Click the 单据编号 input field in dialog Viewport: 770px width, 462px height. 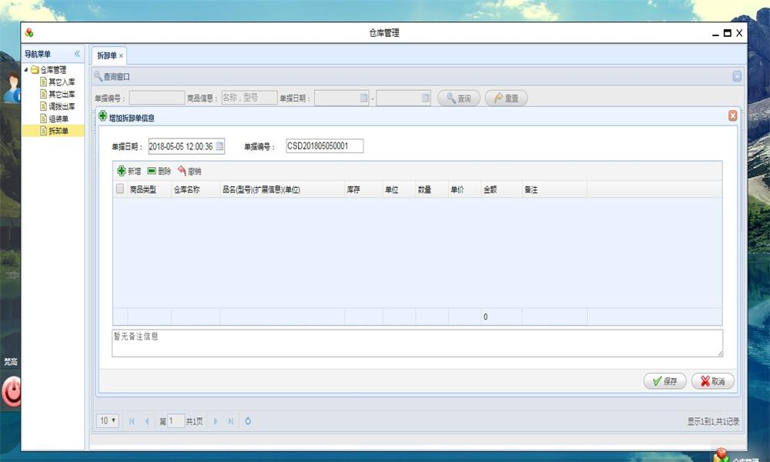[323, 146]
